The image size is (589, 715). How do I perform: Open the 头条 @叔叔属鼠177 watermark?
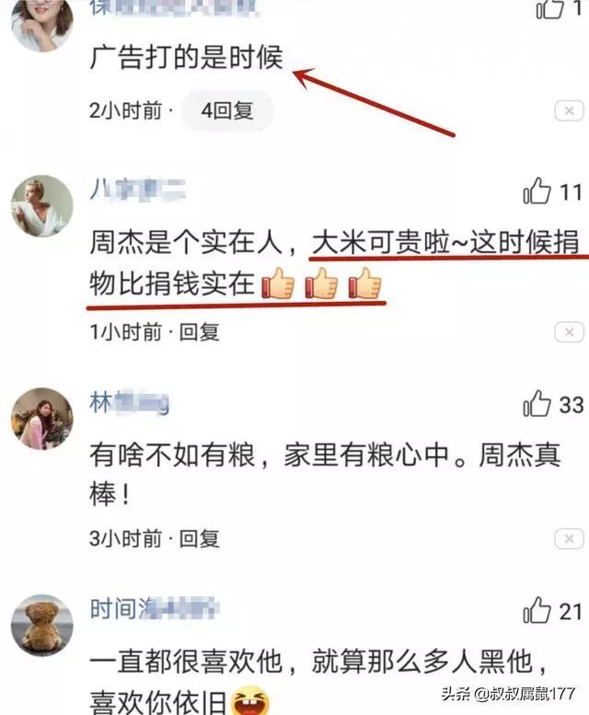508,694
